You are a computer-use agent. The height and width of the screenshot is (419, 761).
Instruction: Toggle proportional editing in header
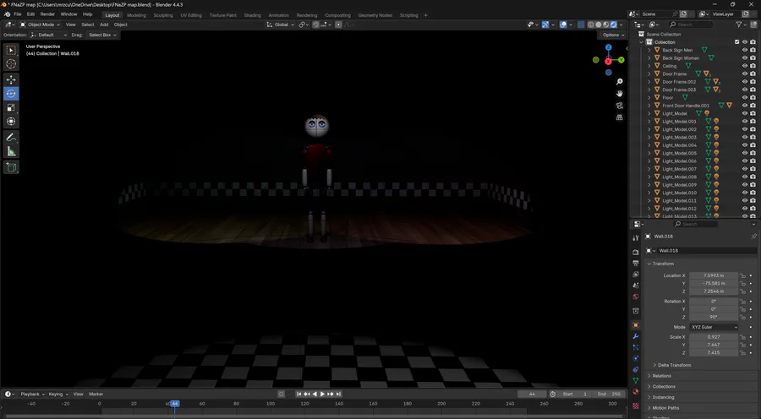(x=338, y=24)
